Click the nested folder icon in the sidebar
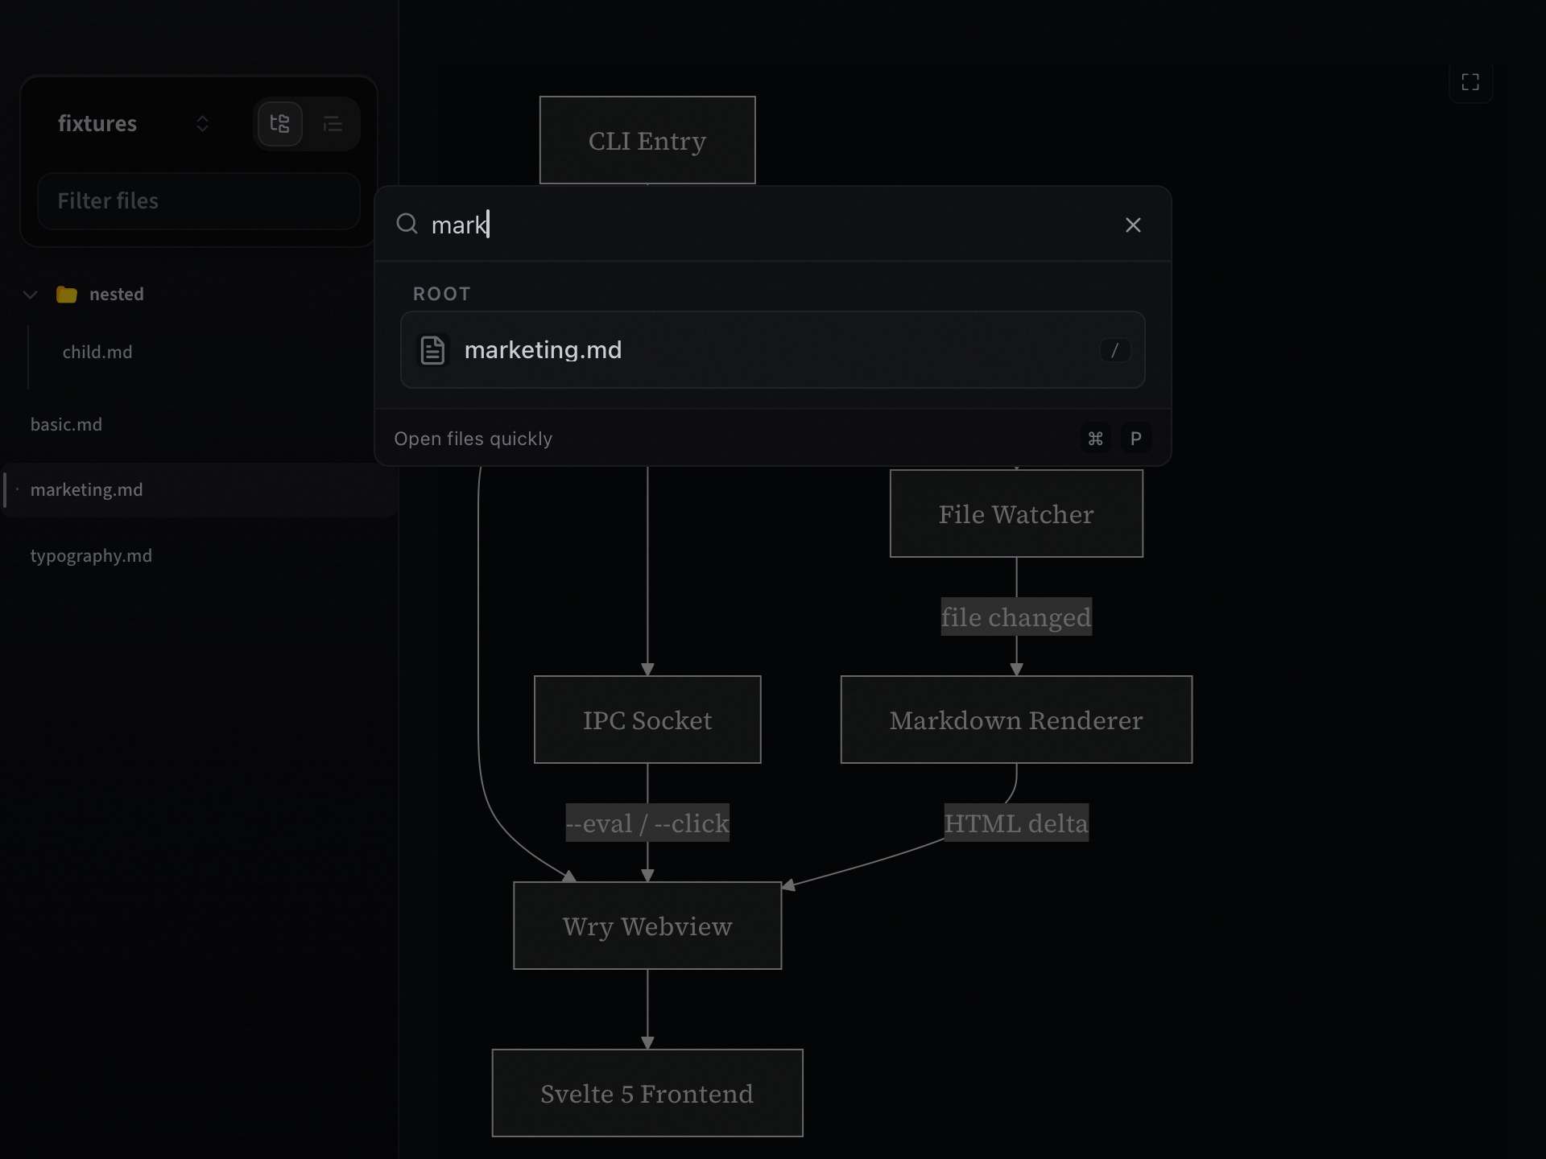 pos(66,294)
